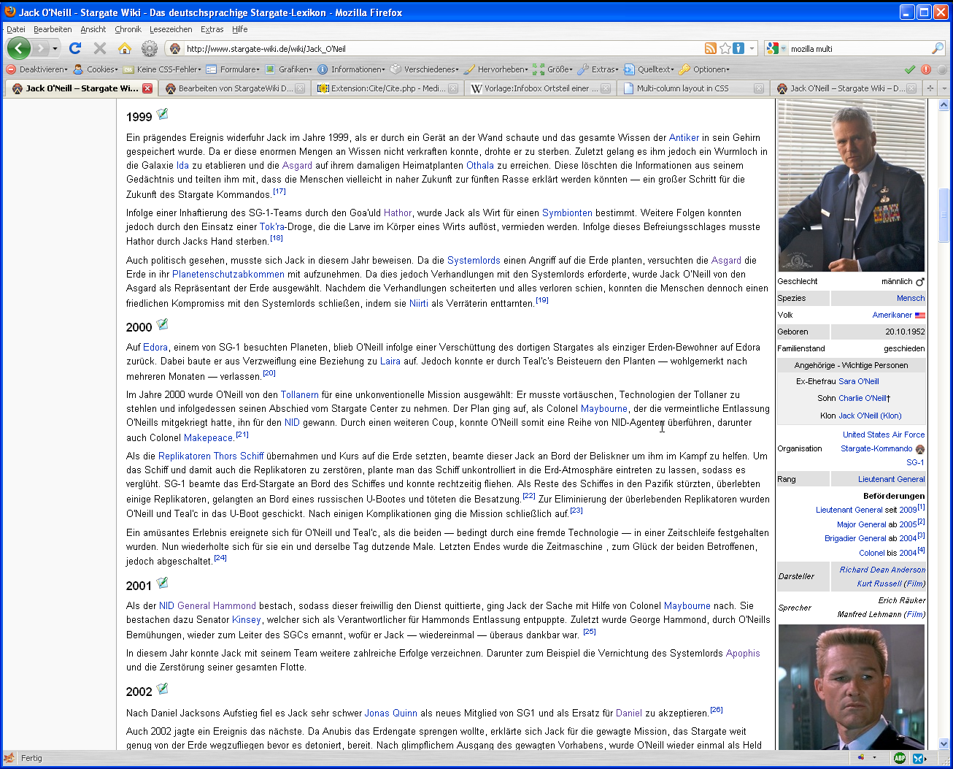Open the Richard Dean Anderson link

pos(881,570)
